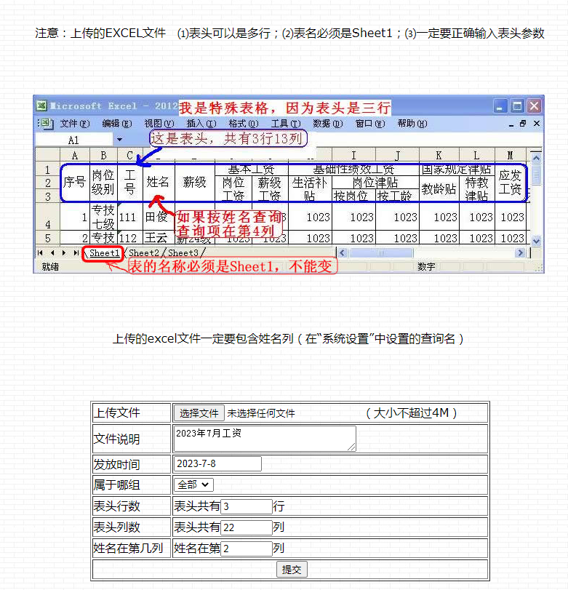Image resolution: width=568 pixels, height=590 pixels.
Task: Click the 未选择任何文件 label
Action: tap(261, 413)
